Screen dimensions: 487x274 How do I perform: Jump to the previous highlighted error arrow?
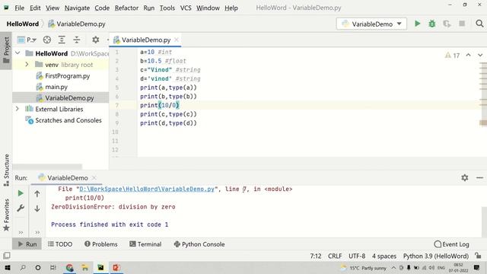coord(469,55)
